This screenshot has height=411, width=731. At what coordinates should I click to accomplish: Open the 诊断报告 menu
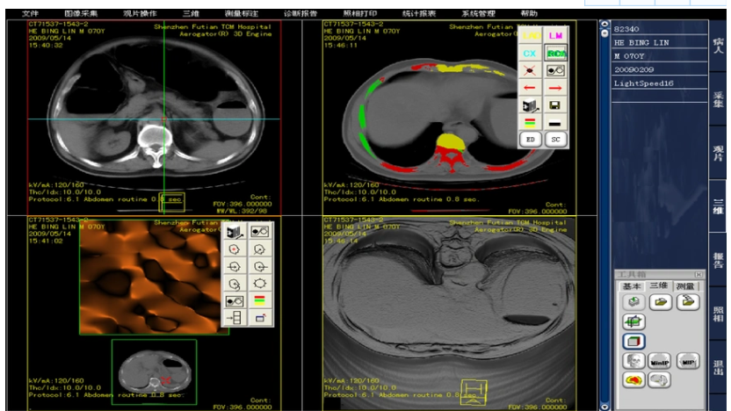coord(300,13)
